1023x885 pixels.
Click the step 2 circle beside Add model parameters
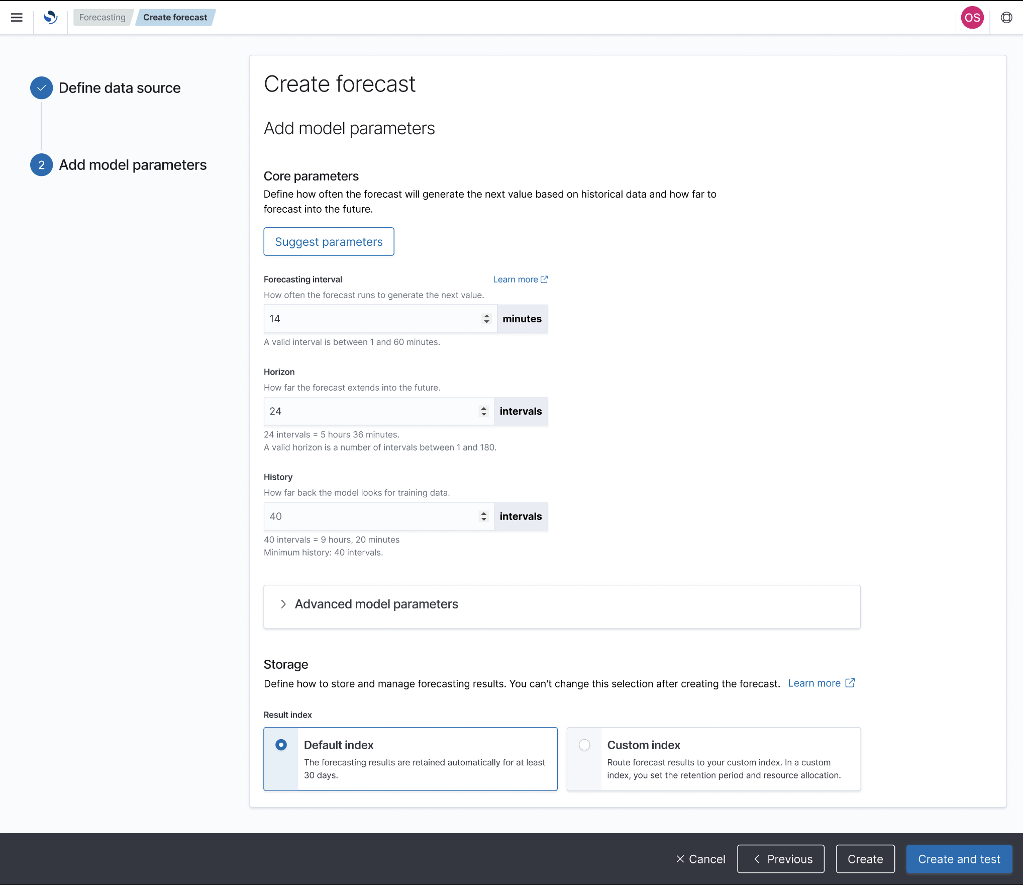click(x=41, y=164)
